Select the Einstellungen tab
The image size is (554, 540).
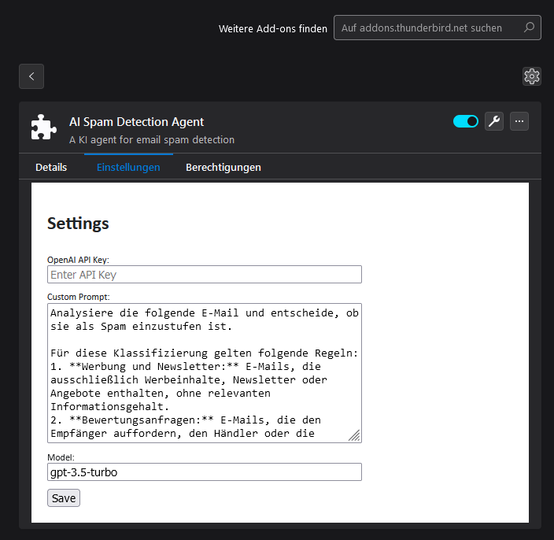click(128, 168)
